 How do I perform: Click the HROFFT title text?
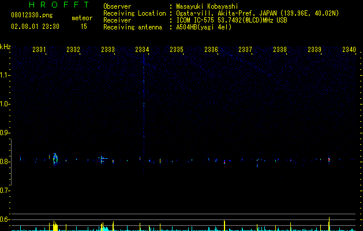click(x=59, y=5)
